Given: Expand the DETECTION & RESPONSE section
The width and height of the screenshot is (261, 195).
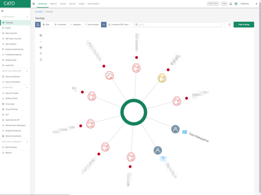Looking at the screenshot, I should point(27,71).
